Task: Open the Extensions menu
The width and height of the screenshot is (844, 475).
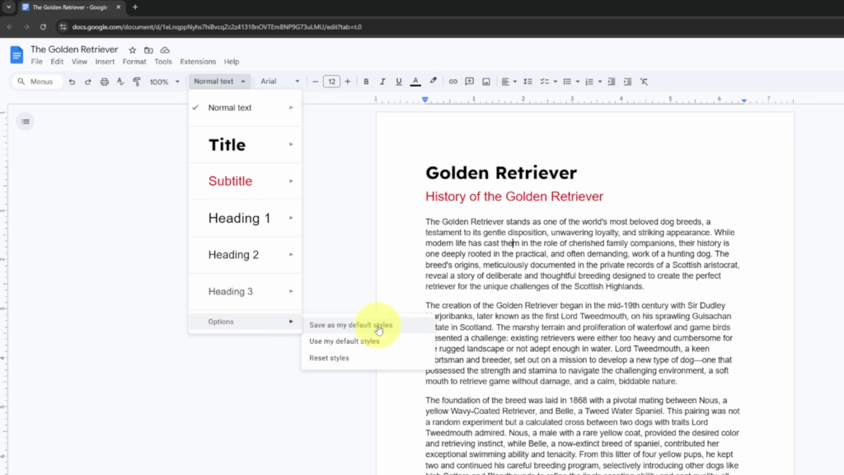Action: 198,61
